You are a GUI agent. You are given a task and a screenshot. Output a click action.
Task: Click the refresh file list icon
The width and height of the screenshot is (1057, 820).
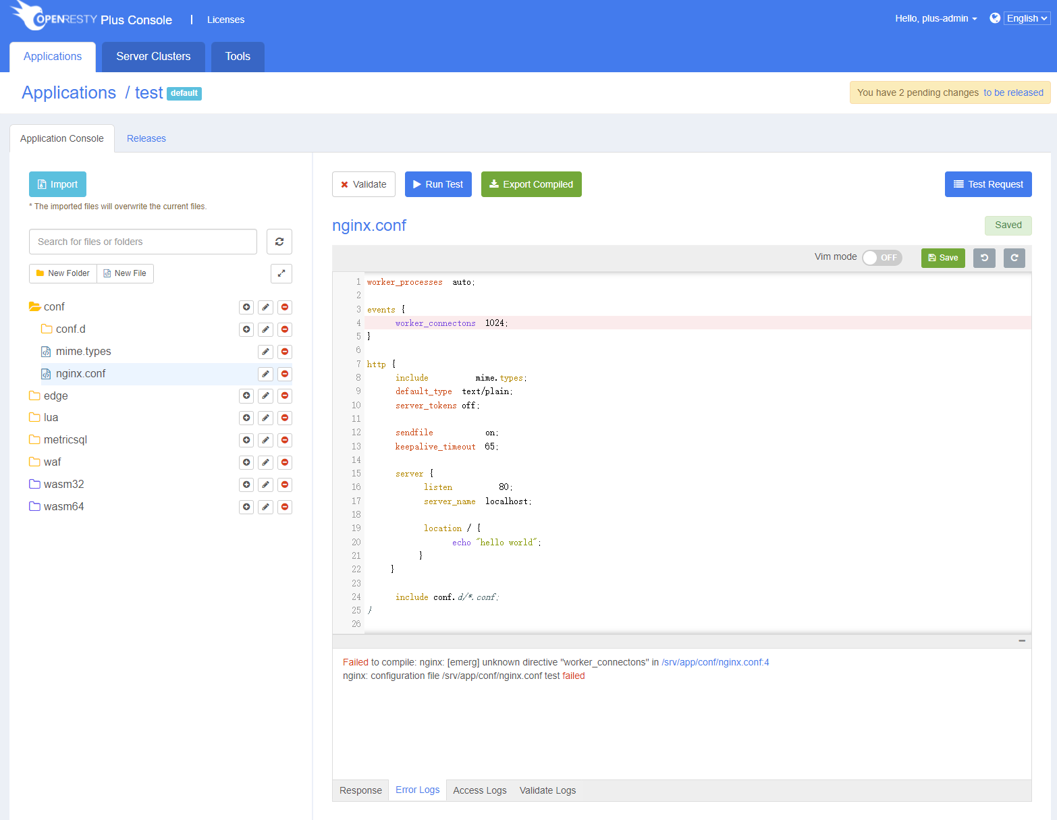tap(279, 242)
